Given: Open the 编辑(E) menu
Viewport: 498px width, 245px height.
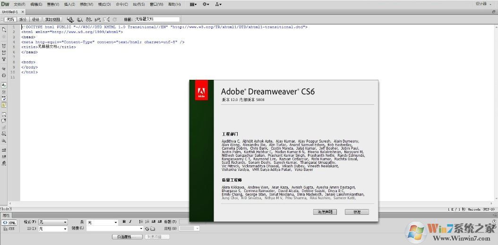Looking at the screenshot, I should [x=36, y=4].
